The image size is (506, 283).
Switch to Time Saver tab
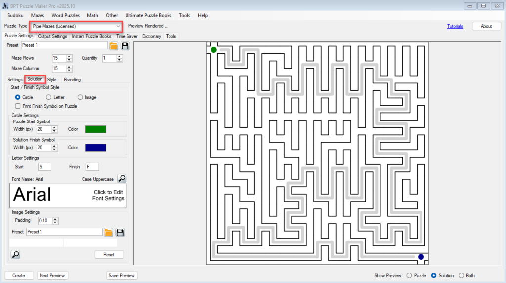127,36
